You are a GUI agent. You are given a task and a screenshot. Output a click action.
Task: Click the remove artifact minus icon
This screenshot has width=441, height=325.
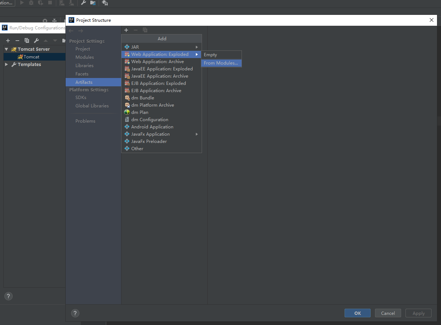click(136, 30)
